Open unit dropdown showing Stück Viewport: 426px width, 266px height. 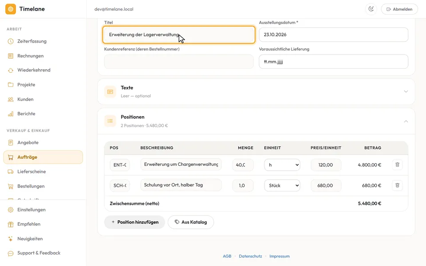[x=282, y=185]
